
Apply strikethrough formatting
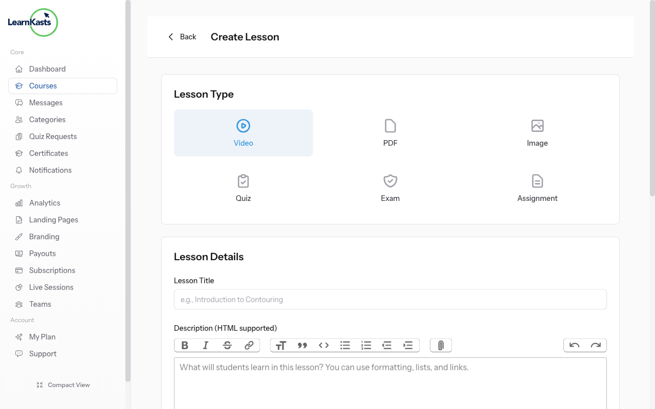[x=226, y=345]
